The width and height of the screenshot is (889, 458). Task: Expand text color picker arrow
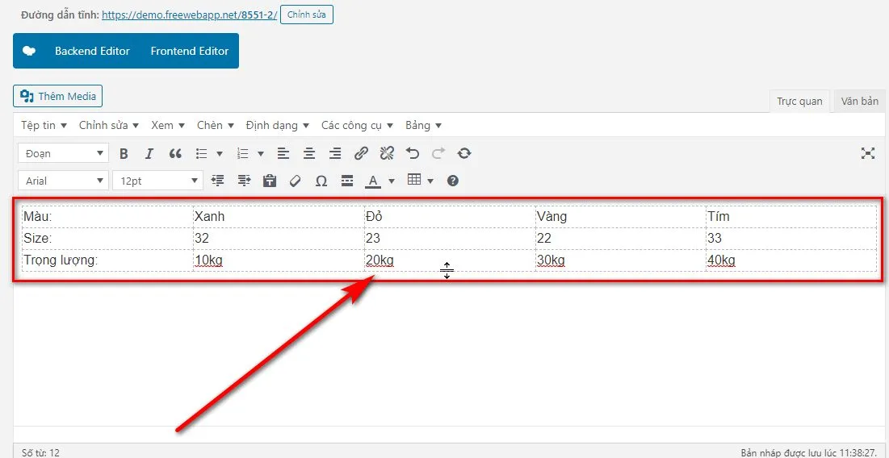(x=391, y=181)
